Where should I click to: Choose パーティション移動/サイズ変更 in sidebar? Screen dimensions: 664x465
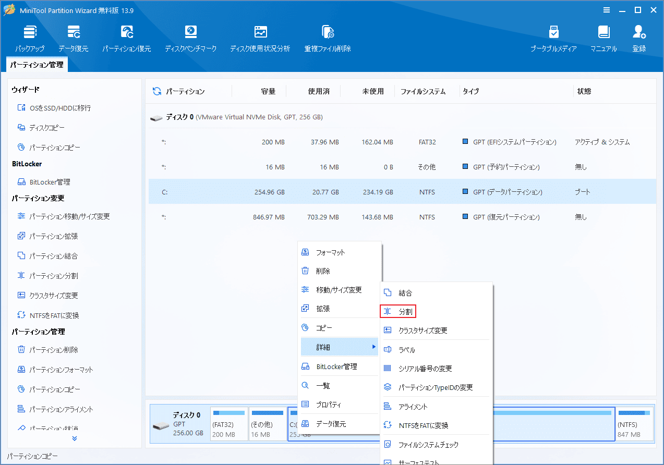[63, 216]
